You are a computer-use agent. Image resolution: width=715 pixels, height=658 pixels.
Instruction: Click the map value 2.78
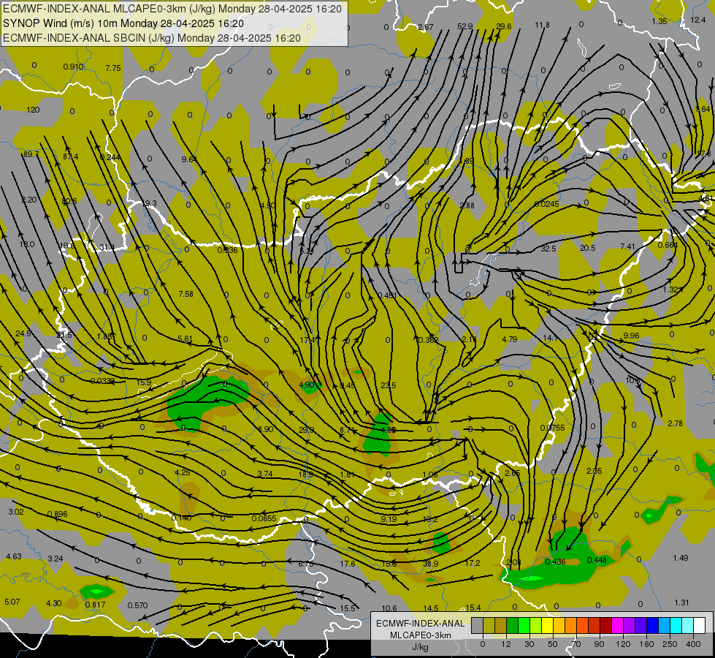(675, 424)
